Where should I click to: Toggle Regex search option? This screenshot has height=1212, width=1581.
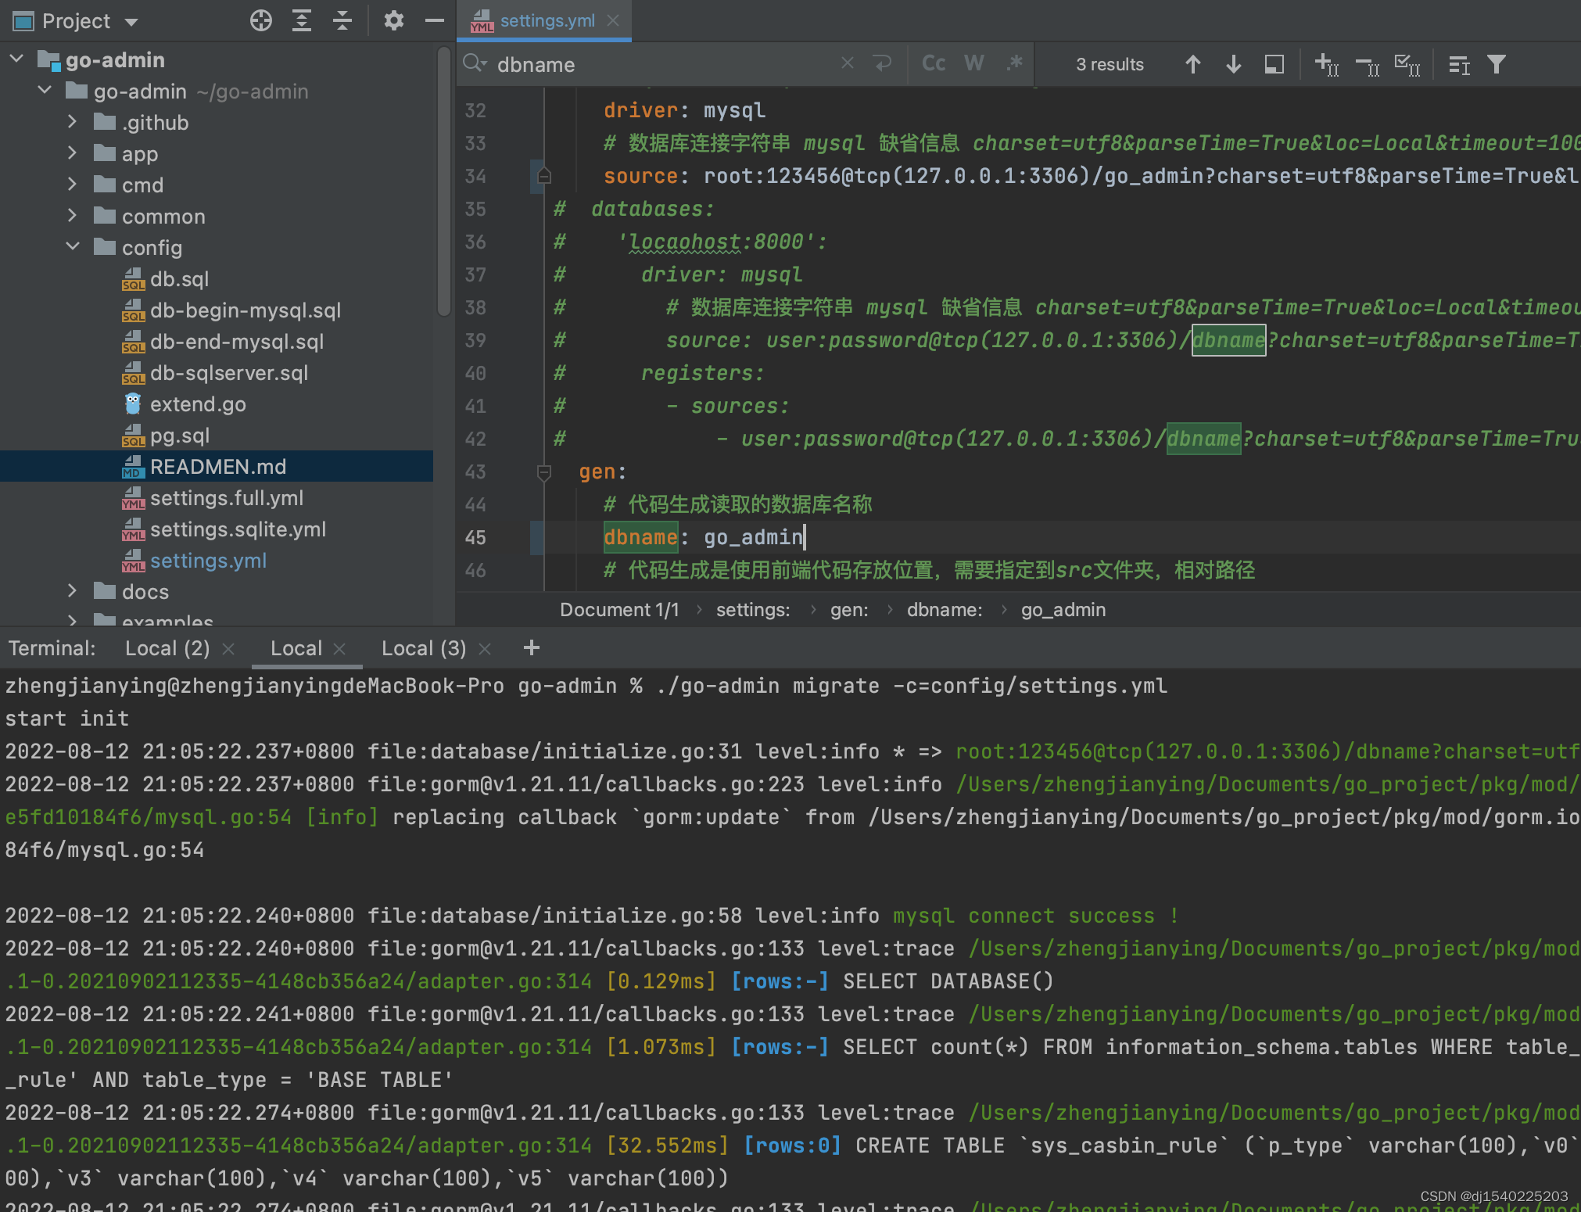click(x=1015, y=64)
